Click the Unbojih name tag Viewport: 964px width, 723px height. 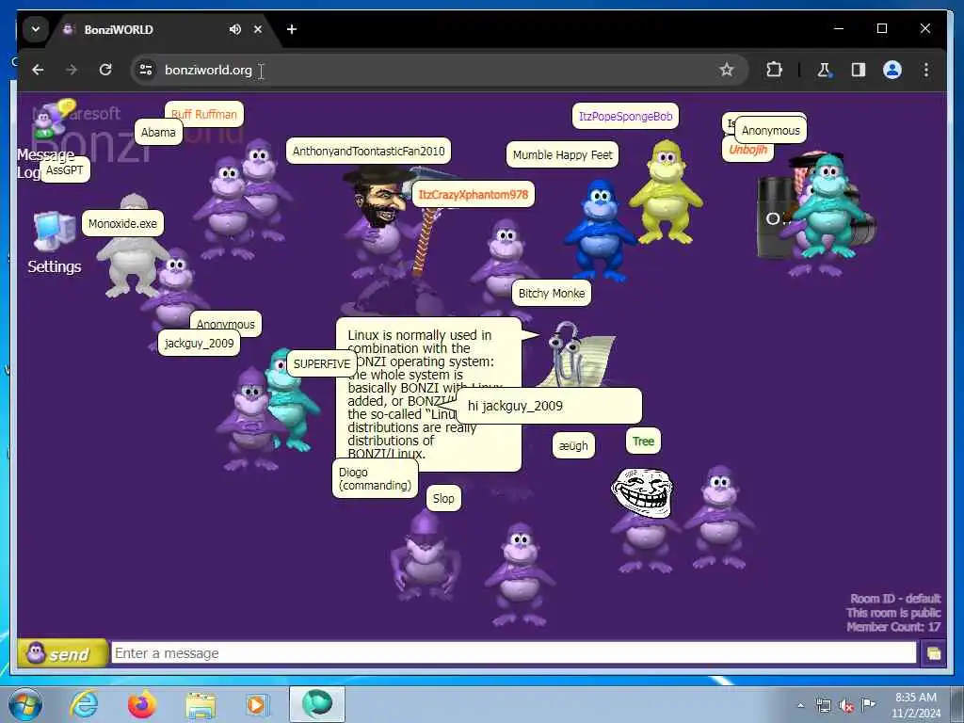[747, 150]
